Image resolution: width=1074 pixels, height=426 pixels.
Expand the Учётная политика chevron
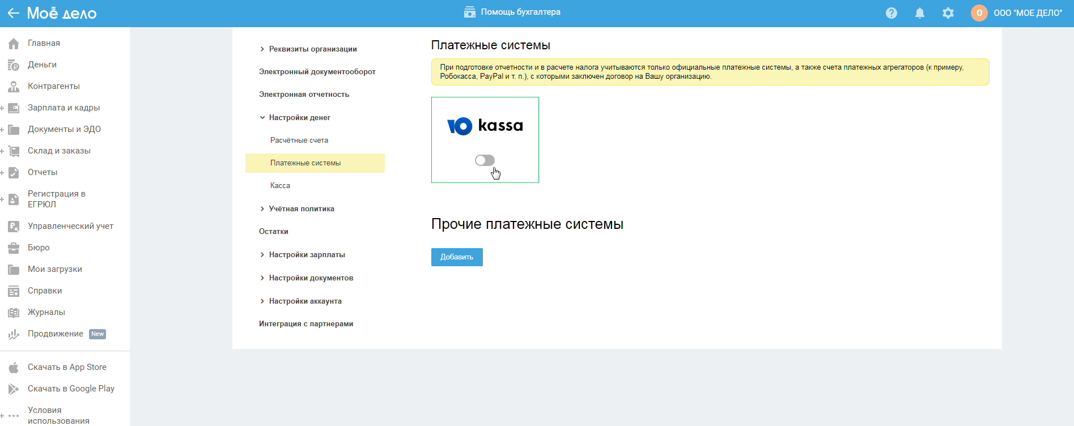262,209
